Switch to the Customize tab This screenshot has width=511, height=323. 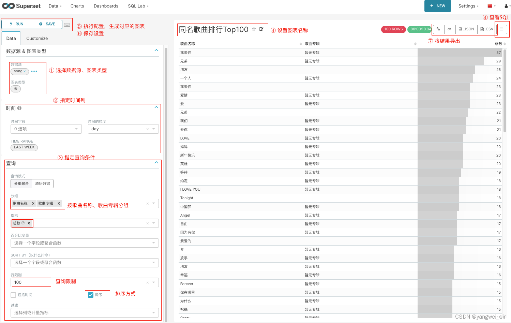[37, 39]
